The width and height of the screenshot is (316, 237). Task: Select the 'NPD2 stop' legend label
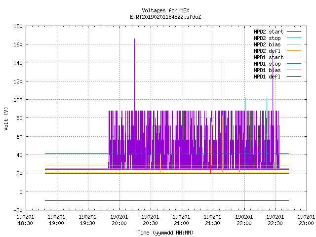pyautogui.click(x=267, y=38)
